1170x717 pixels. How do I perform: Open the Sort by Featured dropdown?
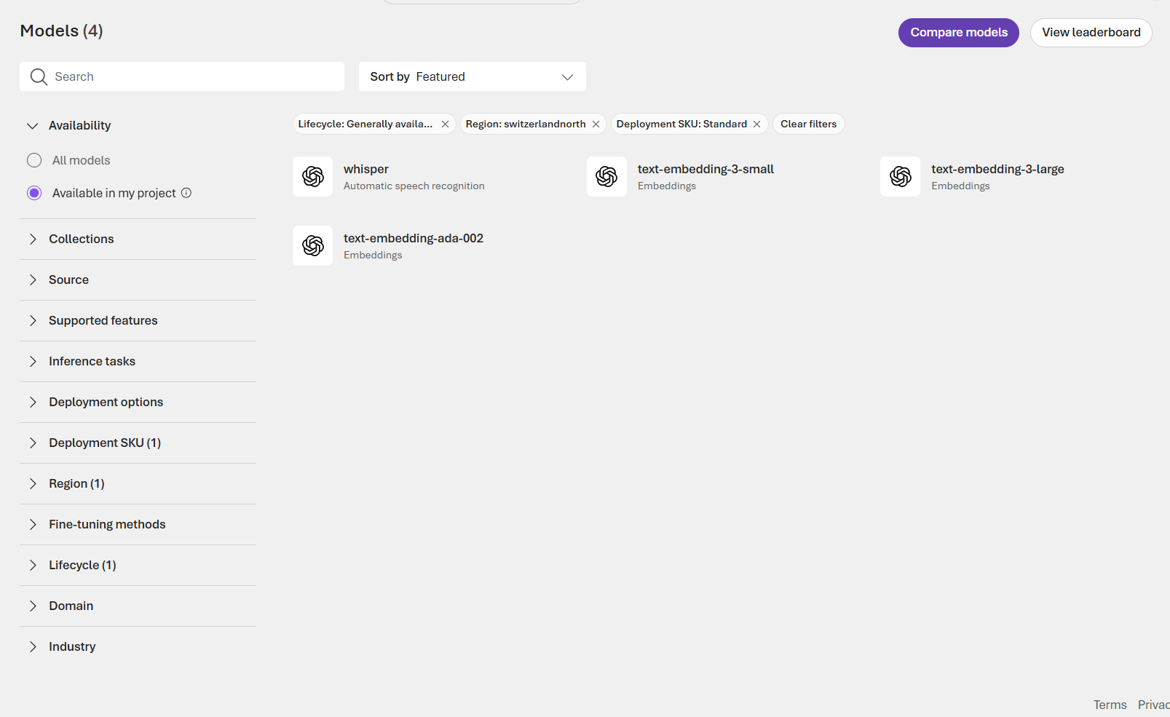pyautogui.click(x=473, y=76)
